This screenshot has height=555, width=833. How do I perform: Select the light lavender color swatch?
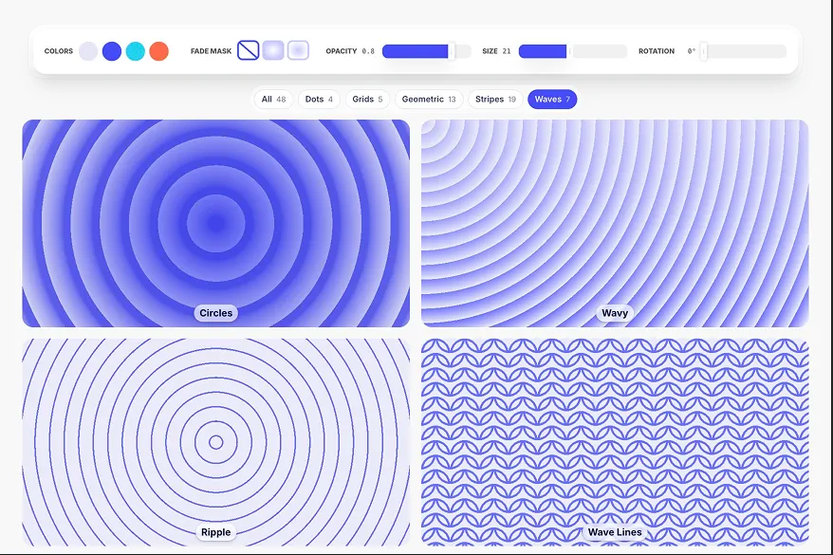[x=88, y=51]
